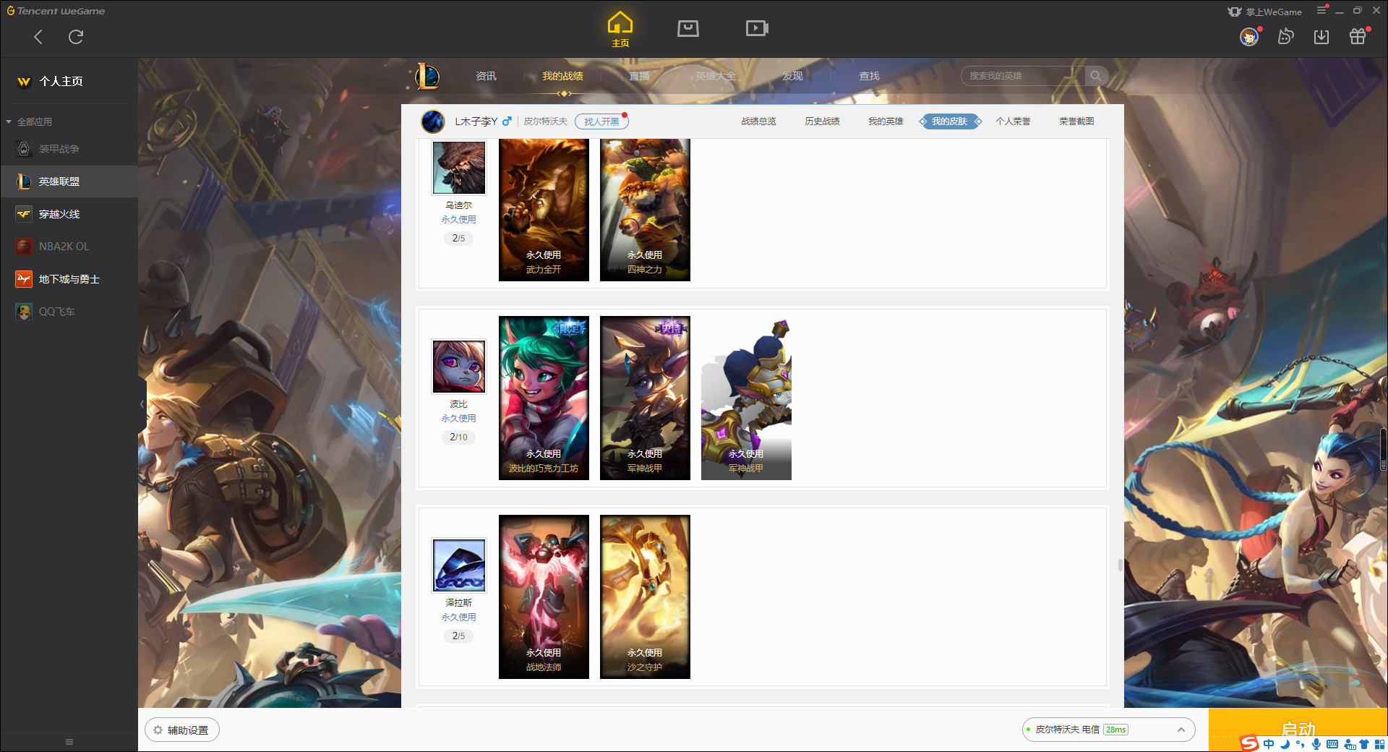This screenshot has width=1388, height=752.
Task: Click the 启动 launch button
Action: coord(1298,730)
